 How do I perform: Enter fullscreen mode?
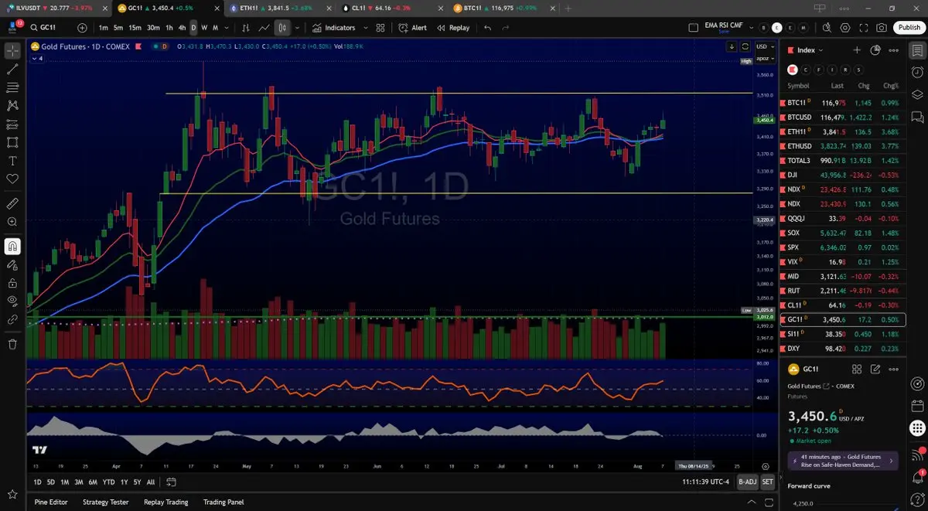pyautogui.click(x=864, y=28)
